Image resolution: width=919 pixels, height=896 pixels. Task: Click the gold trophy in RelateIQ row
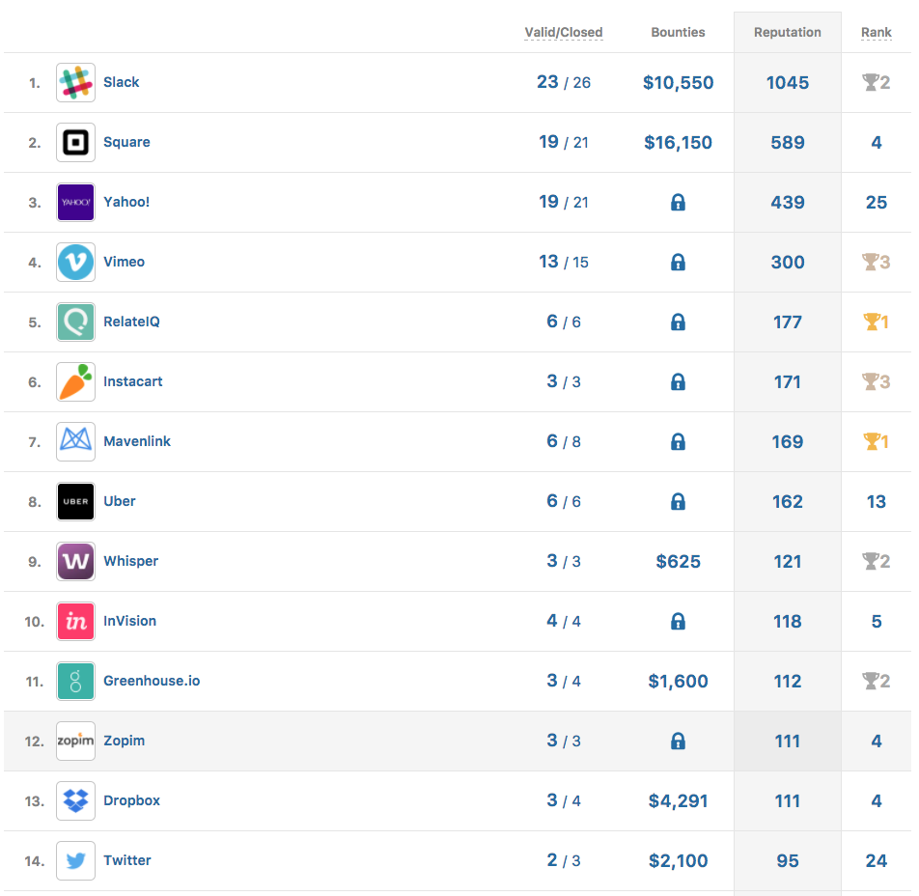[x=871, y=322]
